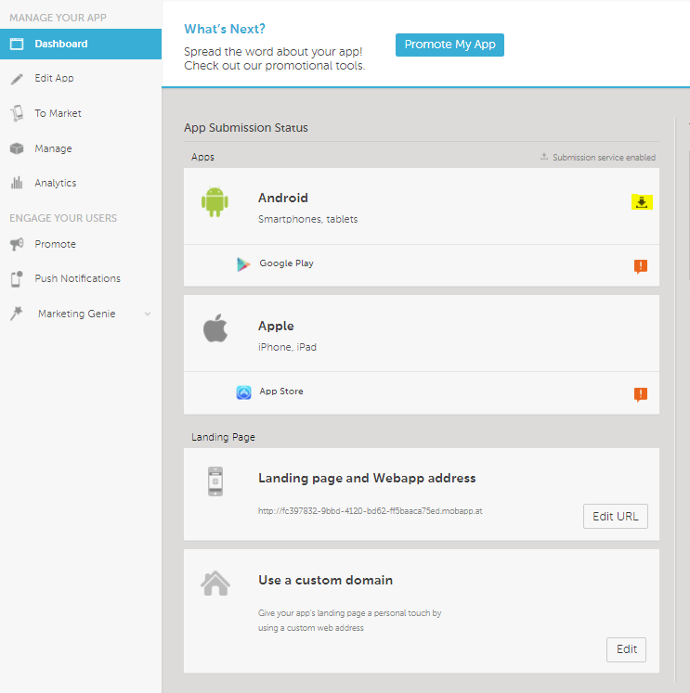Select Manage in the sidebar

coord(53,148)
